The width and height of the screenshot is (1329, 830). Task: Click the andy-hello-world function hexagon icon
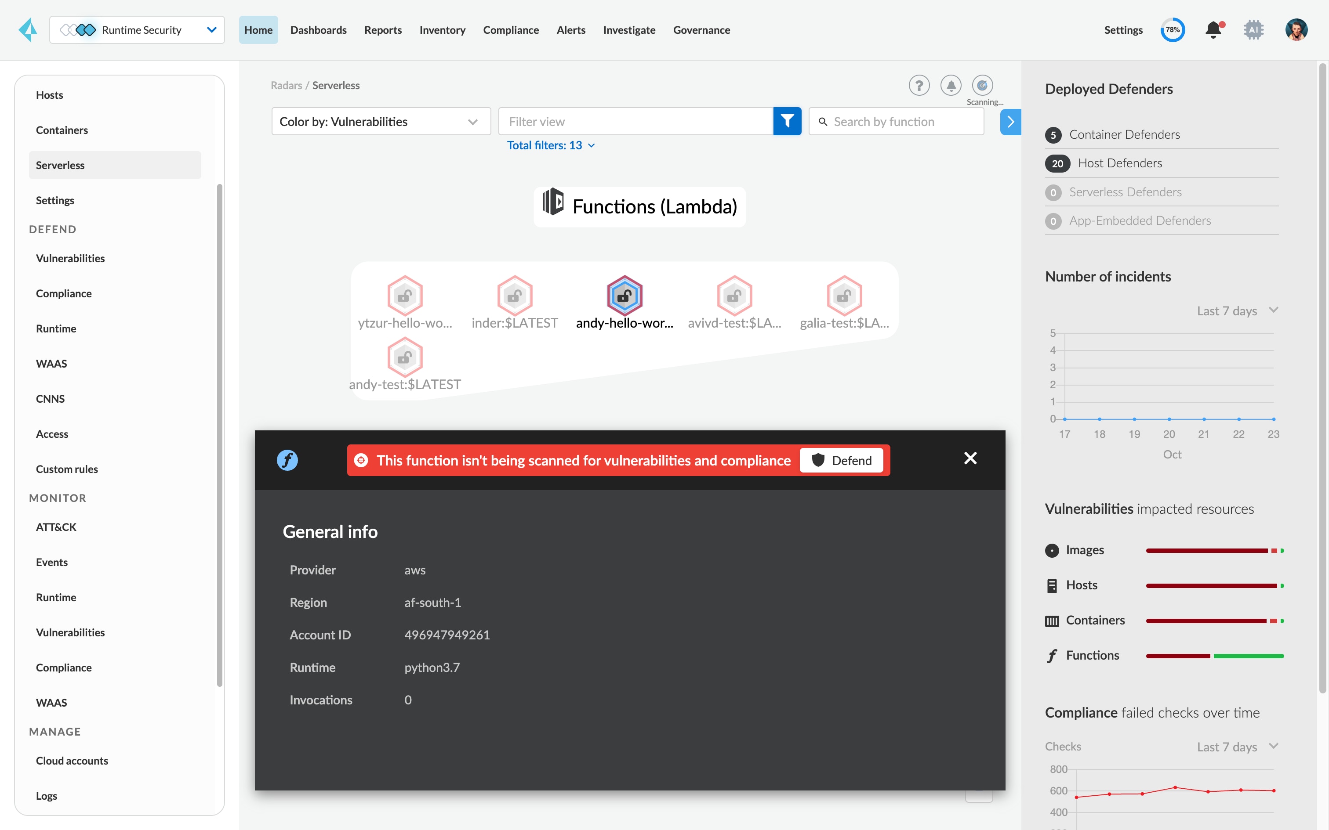625,295
